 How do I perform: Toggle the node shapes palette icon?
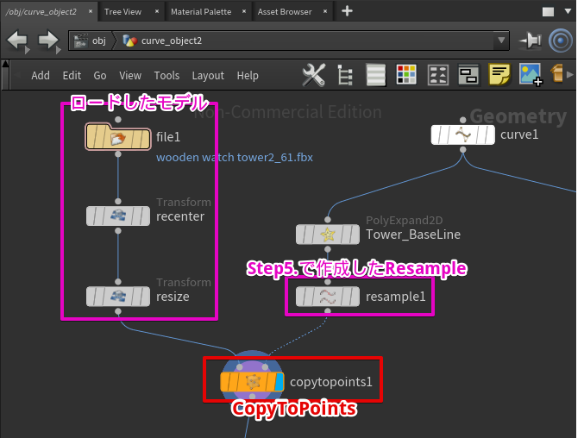coord(438,75)
